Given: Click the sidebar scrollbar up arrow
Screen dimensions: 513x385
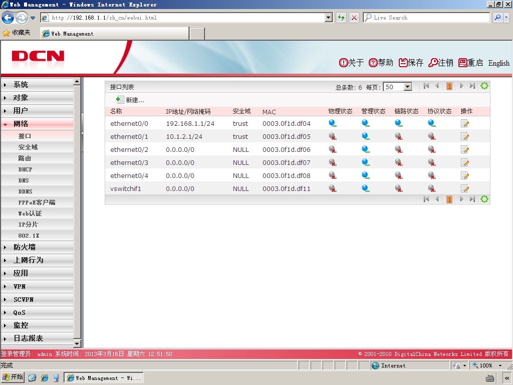Looking at the screenshot, I should coord(77,82).
